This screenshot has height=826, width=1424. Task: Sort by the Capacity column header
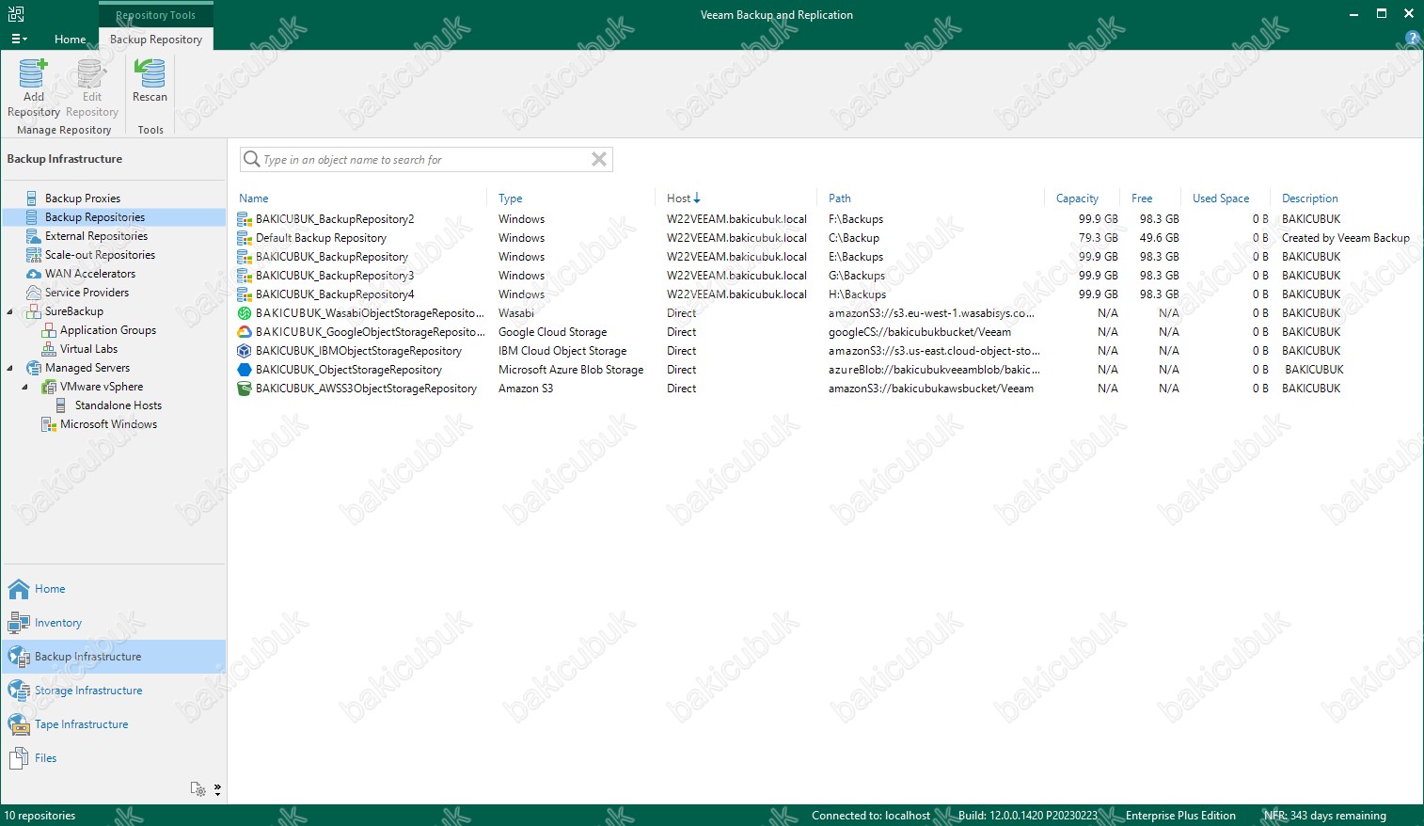(1077, 199)
